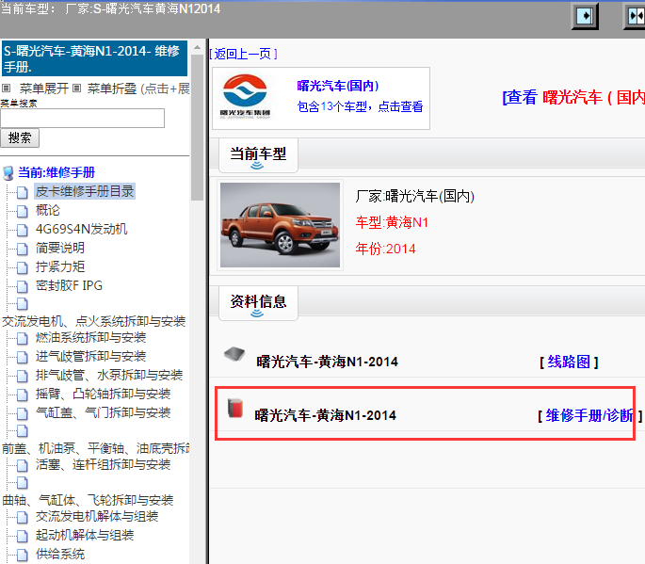Open 交流发电机、点火系统拆卸与安装 entry
Image resolution: width=645 pixels, height=564 pixels.
pyautogui.click(x=94, y=321)
